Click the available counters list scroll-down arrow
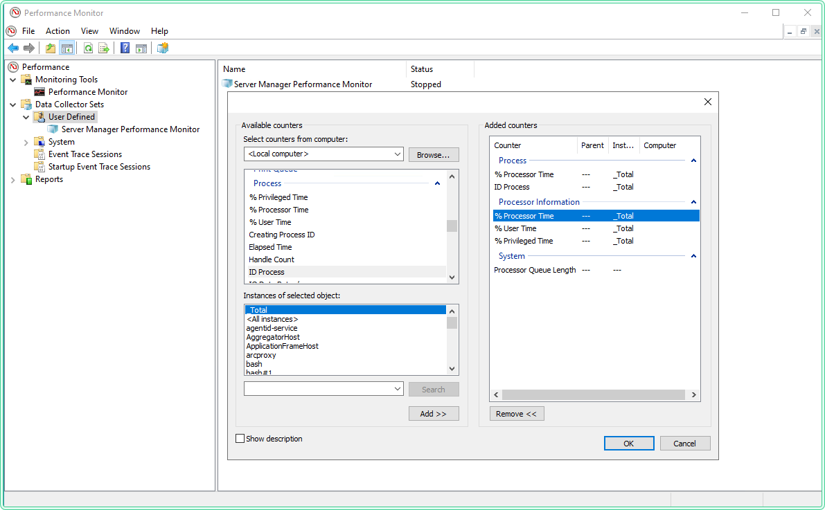Viewport: 825px width, 510px height. (452, 277)
